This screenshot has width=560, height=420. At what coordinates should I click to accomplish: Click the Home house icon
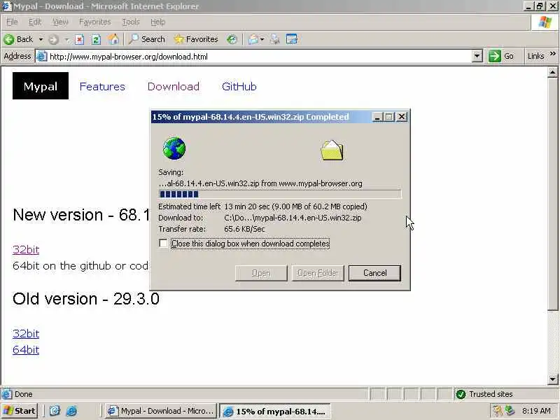(113, 39)
